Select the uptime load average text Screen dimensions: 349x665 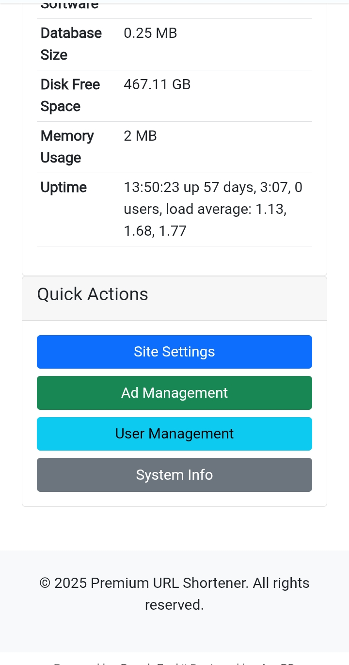tap(213, 209)
